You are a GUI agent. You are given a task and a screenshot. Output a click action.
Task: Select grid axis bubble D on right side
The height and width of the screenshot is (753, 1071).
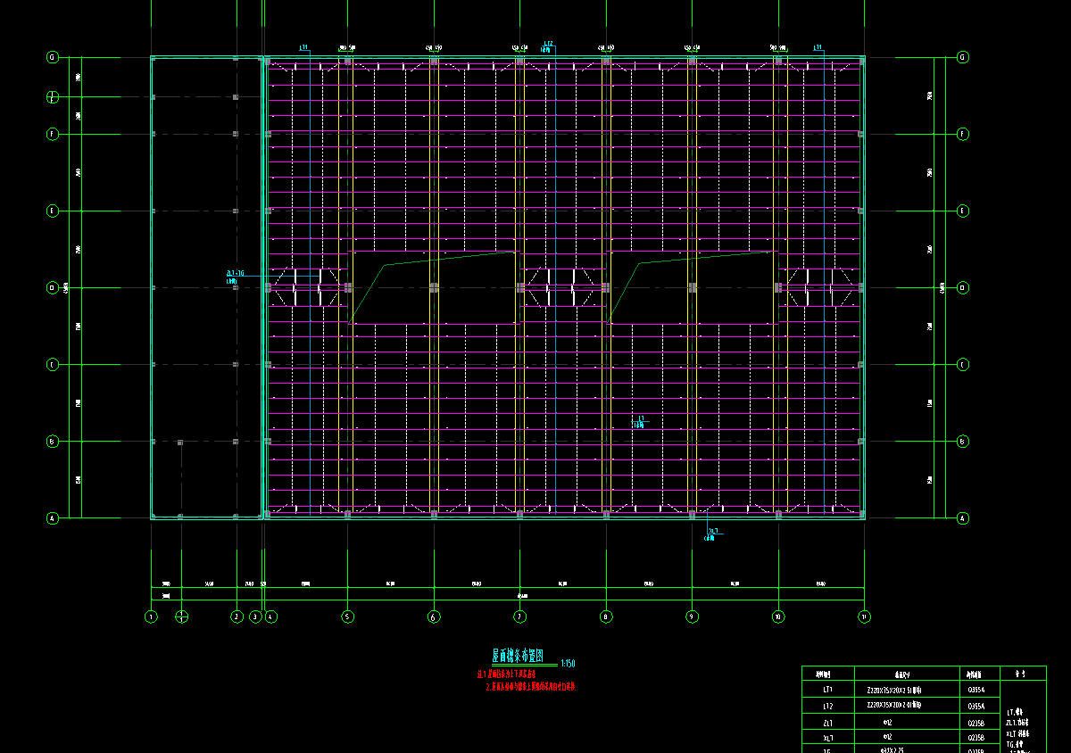[962, 288]
